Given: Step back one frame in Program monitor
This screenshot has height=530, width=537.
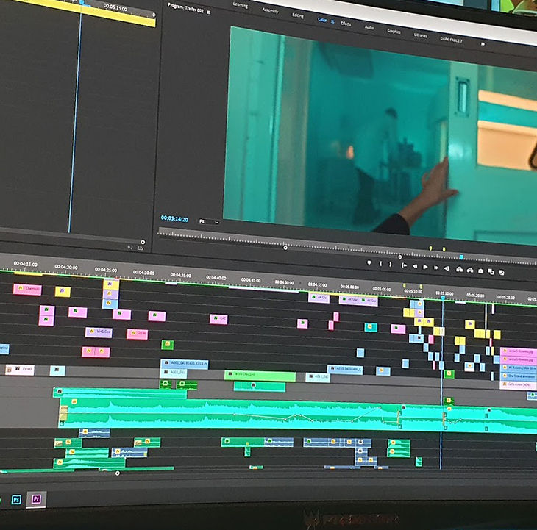Looking at the screenshot, I should 415,266.
